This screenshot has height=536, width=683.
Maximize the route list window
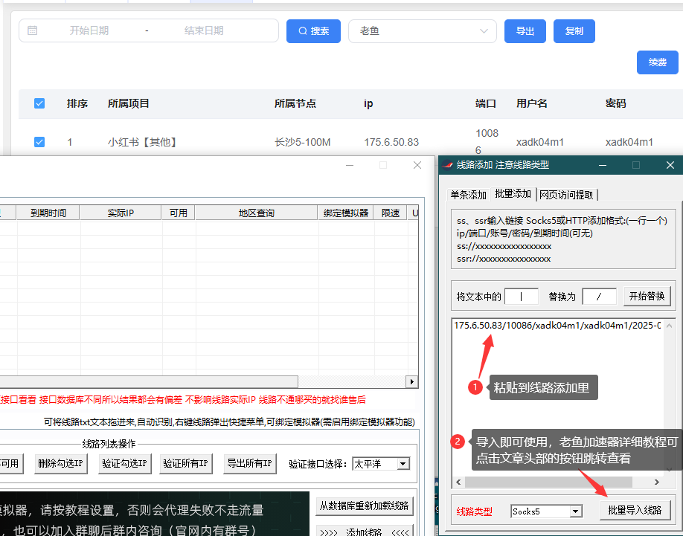pos(383,165)
